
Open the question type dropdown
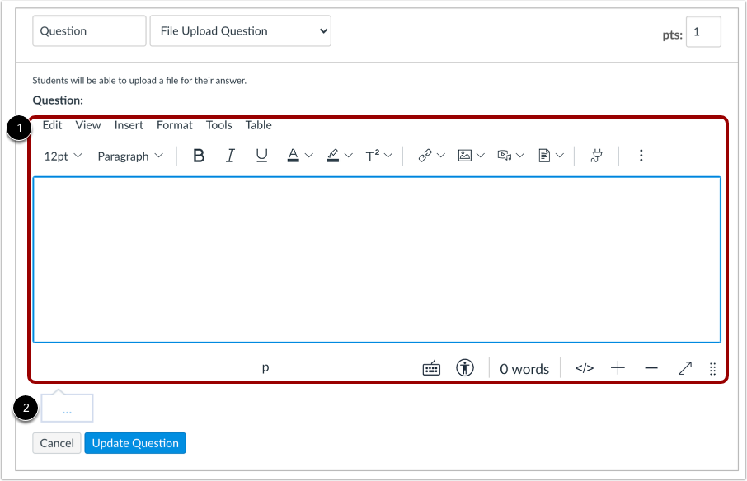pos(240,30)
